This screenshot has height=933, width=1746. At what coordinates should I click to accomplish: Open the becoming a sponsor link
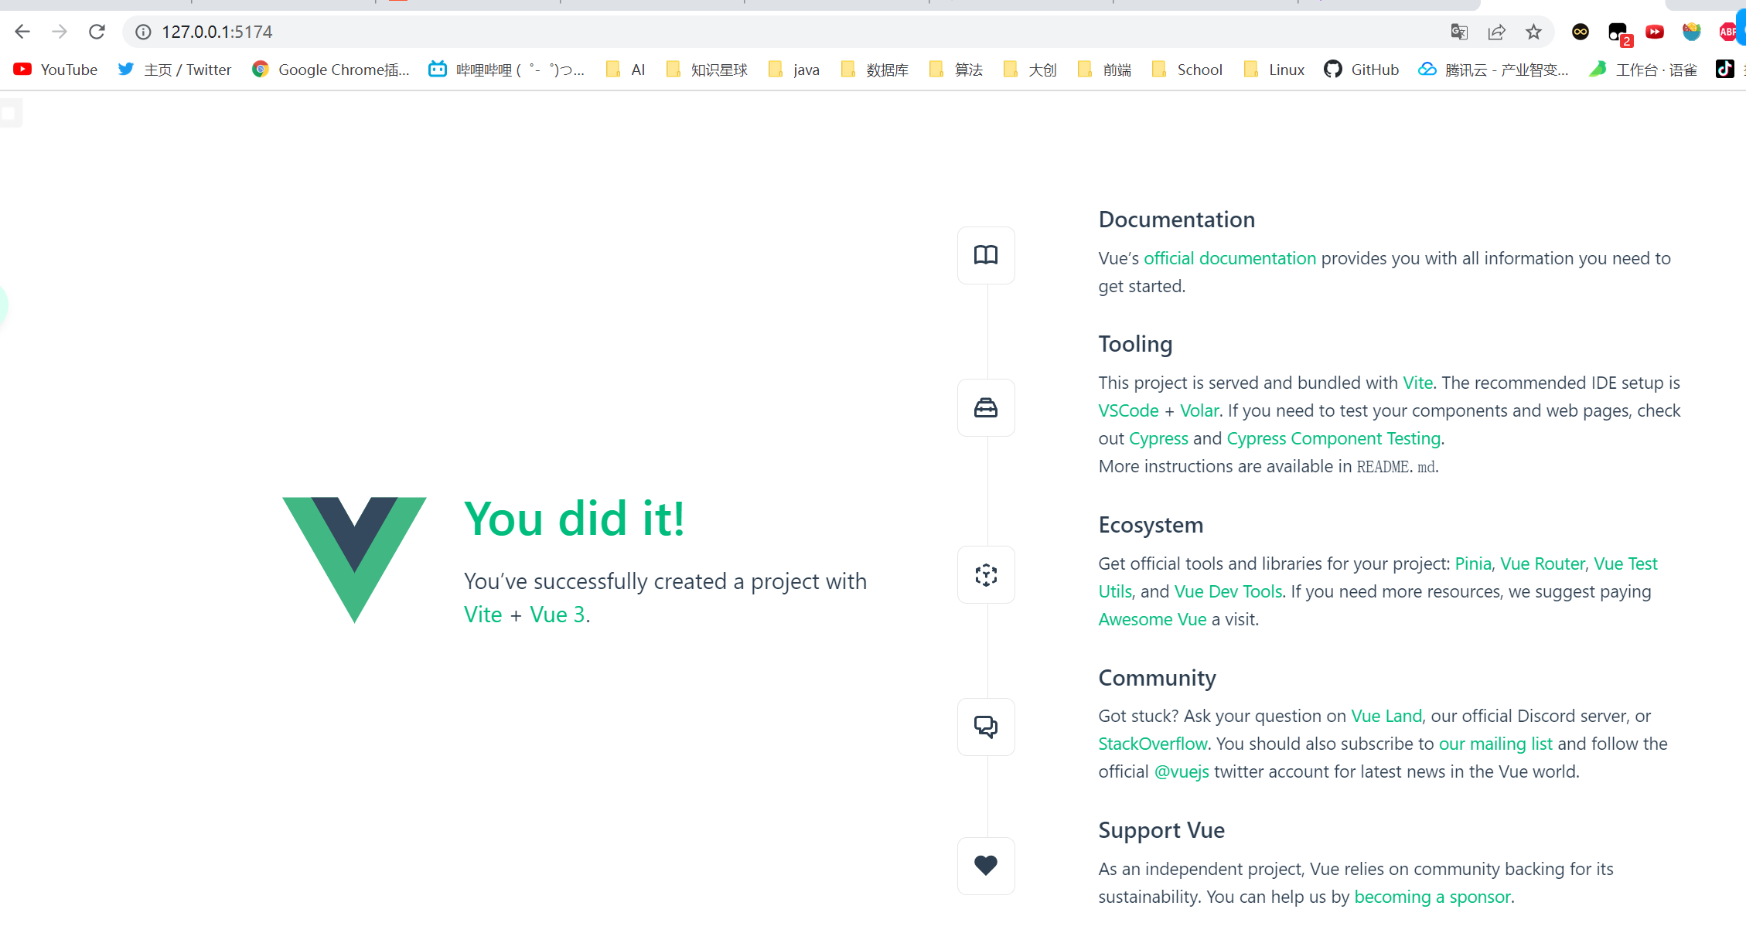(x=1432, y=897)
